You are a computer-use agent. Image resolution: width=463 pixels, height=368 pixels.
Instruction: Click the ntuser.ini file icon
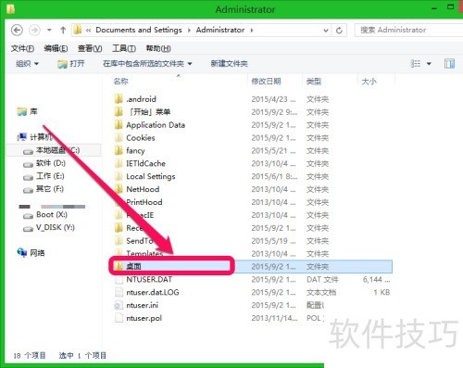(119, 305)
